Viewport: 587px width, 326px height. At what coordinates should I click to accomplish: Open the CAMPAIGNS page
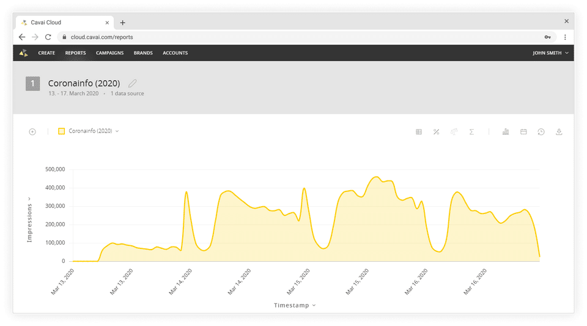coord(109,53)
